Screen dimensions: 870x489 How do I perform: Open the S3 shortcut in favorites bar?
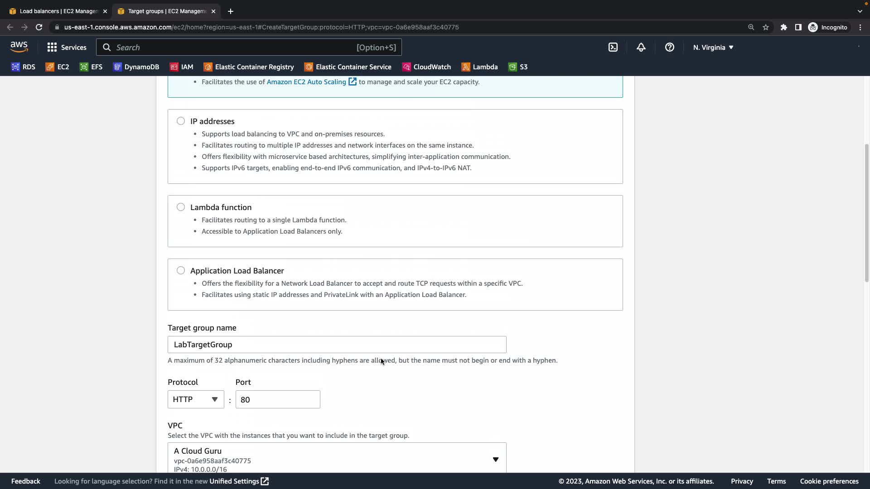(x=518, y=67)
